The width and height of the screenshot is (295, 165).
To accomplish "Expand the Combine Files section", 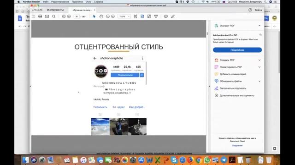I will click(260, 81).
